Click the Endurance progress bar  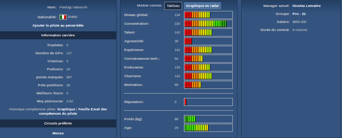point(208,67)
